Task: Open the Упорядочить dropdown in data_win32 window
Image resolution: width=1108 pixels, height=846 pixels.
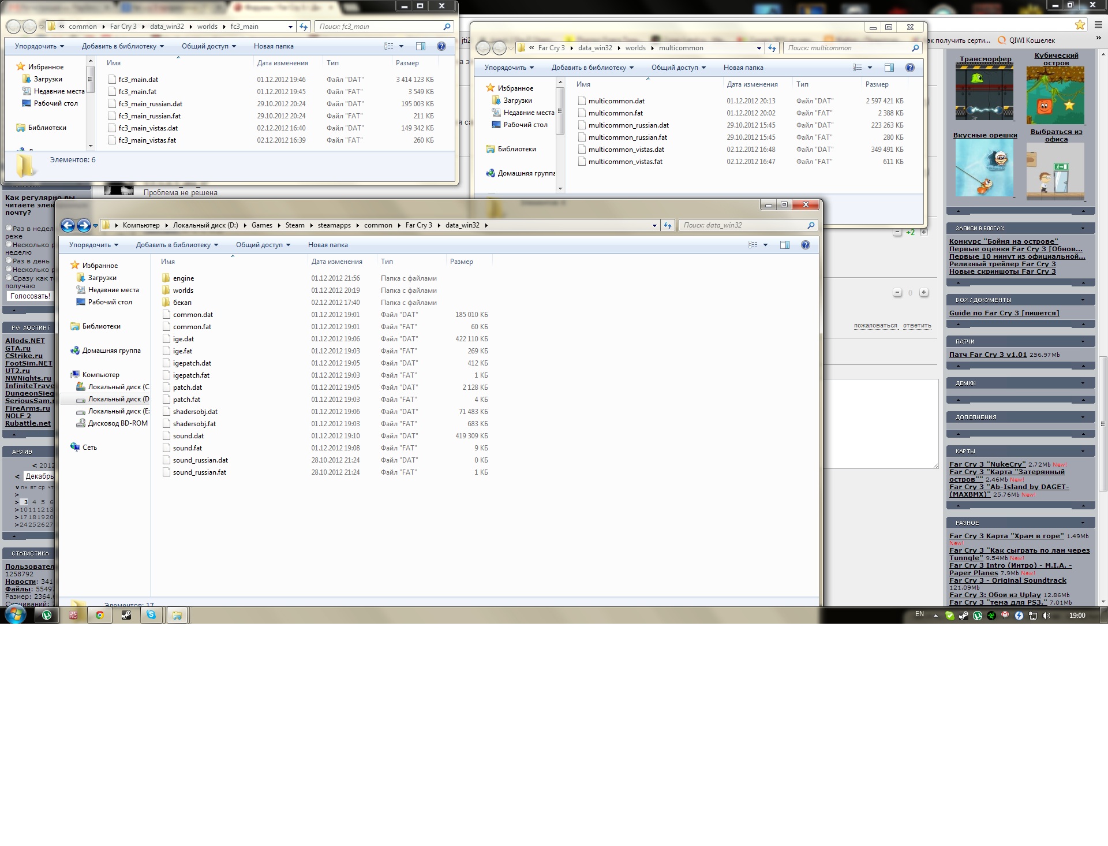Action: [x=93, y=245]
